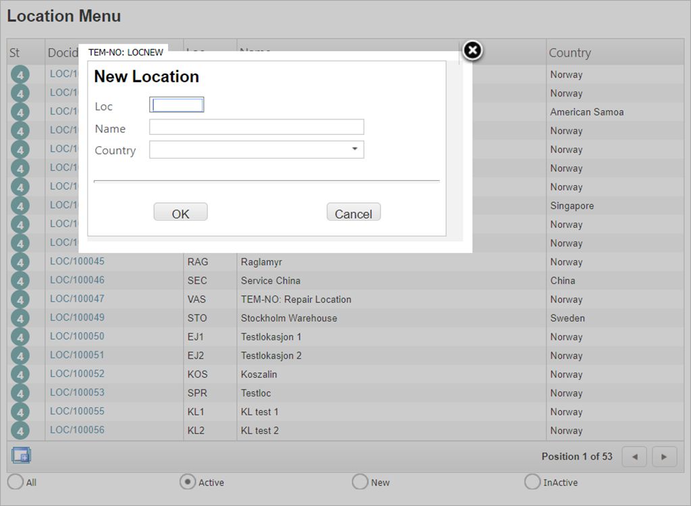The width and height of the screenshot is (691, 506).
Task: Click the SPR loc code
Action: (x=197, y=393)
